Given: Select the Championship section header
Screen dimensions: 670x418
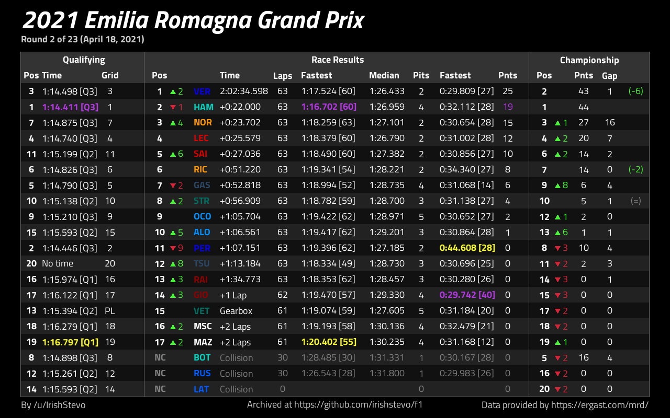Looking at the screenshot, I should [589, 60].
